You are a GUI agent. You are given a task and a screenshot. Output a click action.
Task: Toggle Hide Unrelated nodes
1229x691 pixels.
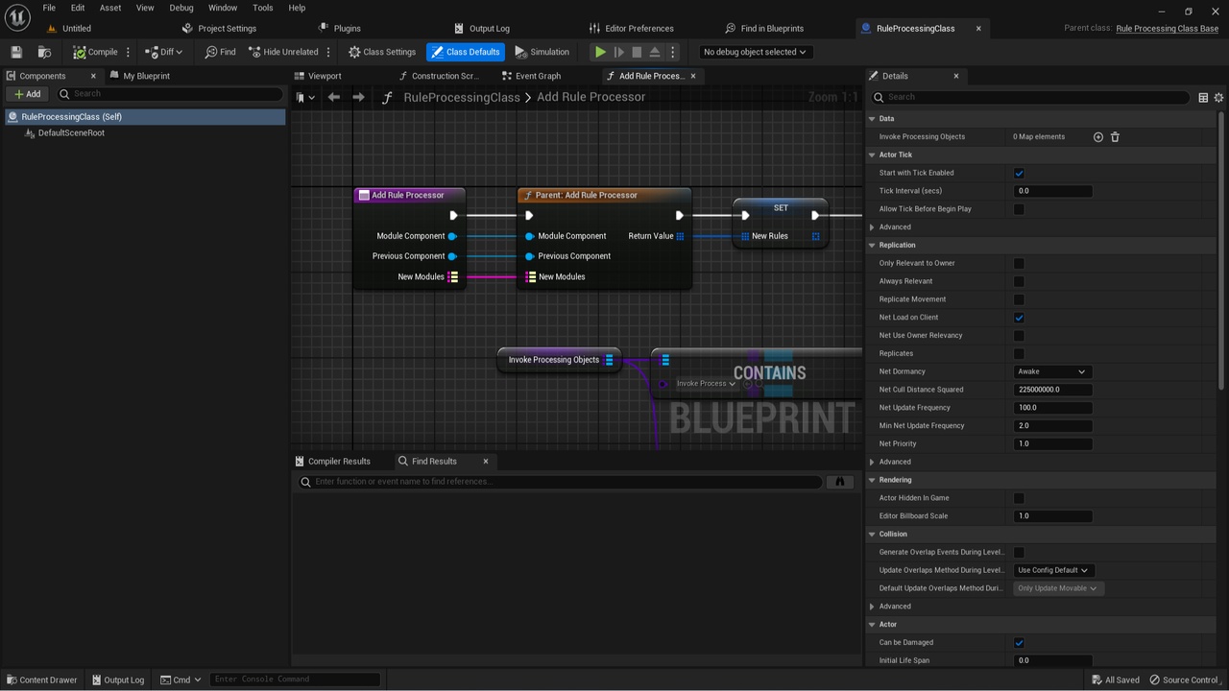click(282, 52)
